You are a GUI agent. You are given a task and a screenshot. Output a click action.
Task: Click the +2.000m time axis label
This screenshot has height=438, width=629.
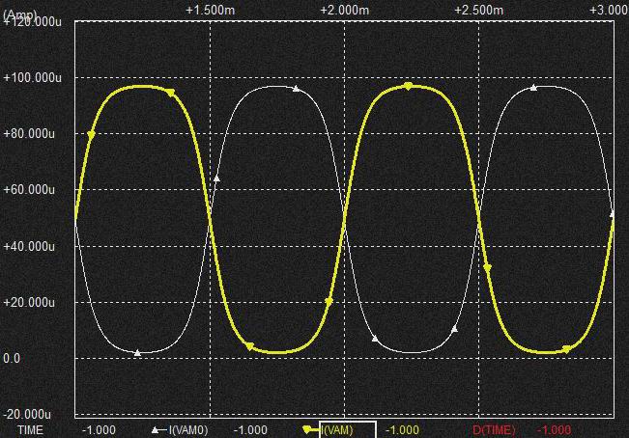345,9
